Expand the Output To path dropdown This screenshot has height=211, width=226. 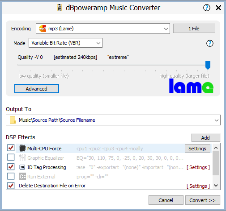click(217, 120)
